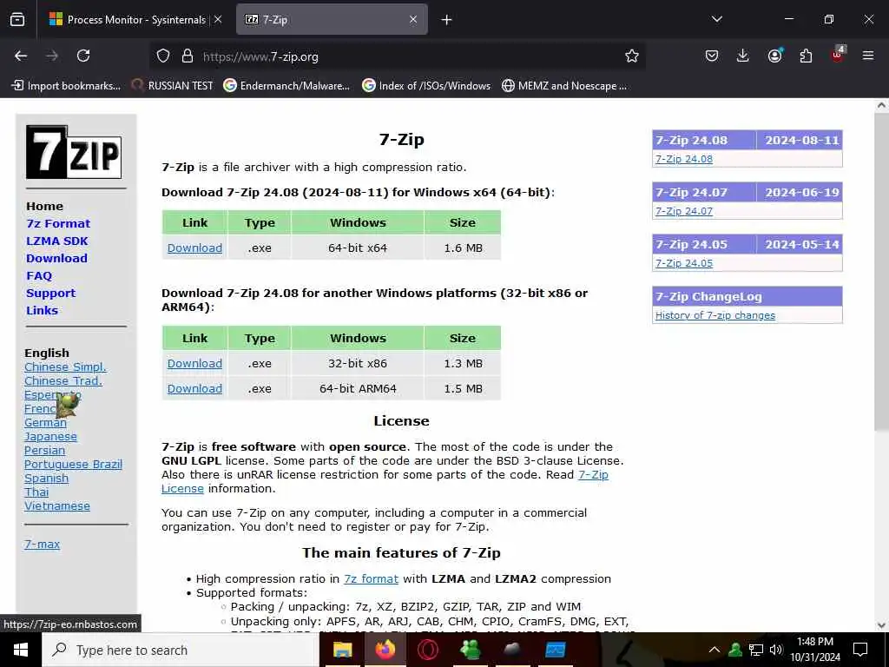Click the Type here to search box
The height and width of the screenshot is (667, 889).
click(x=181, y=650)
